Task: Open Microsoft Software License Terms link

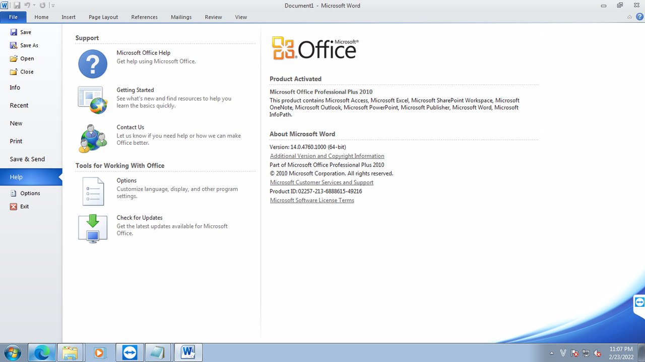Action: tap(312, 200)
